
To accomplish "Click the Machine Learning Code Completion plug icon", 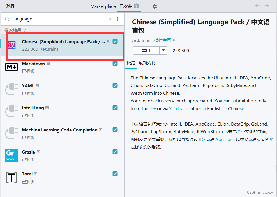I will pos(11,133).
